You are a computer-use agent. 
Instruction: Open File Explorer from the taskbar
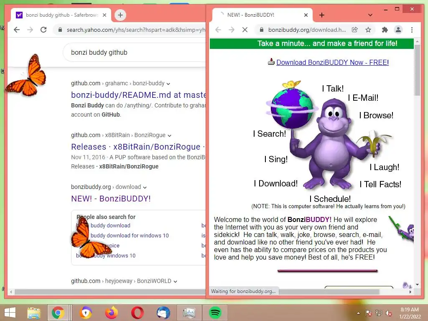[x=34, y=313]
